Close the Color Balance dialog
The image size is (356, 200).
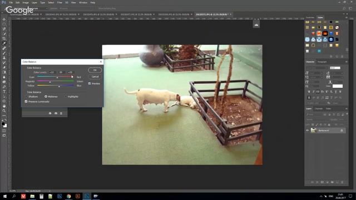coord(101,62)
